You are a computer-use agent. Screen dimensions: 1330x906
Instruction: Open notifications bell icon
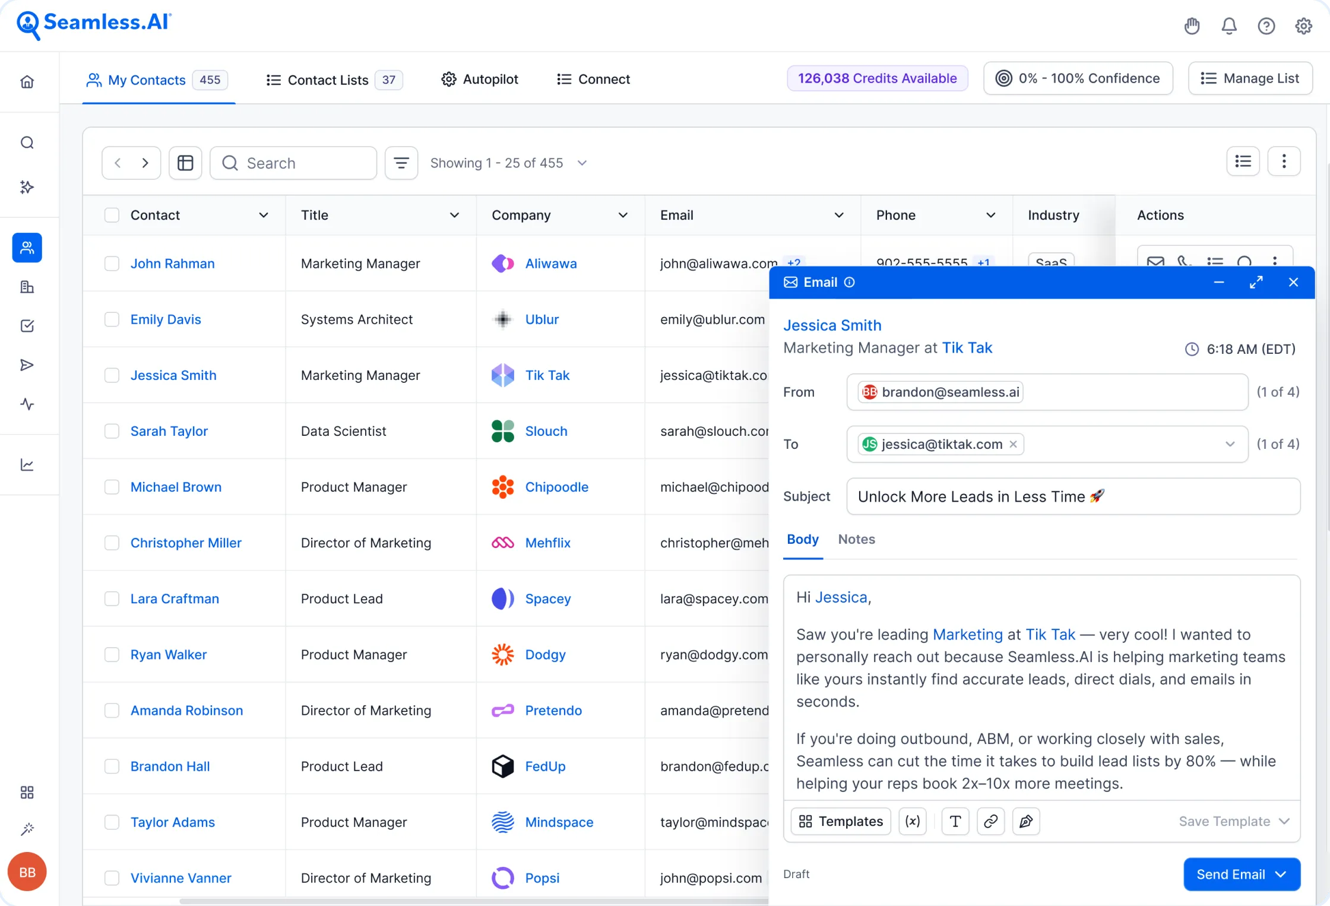click(x=1228, y=26)
